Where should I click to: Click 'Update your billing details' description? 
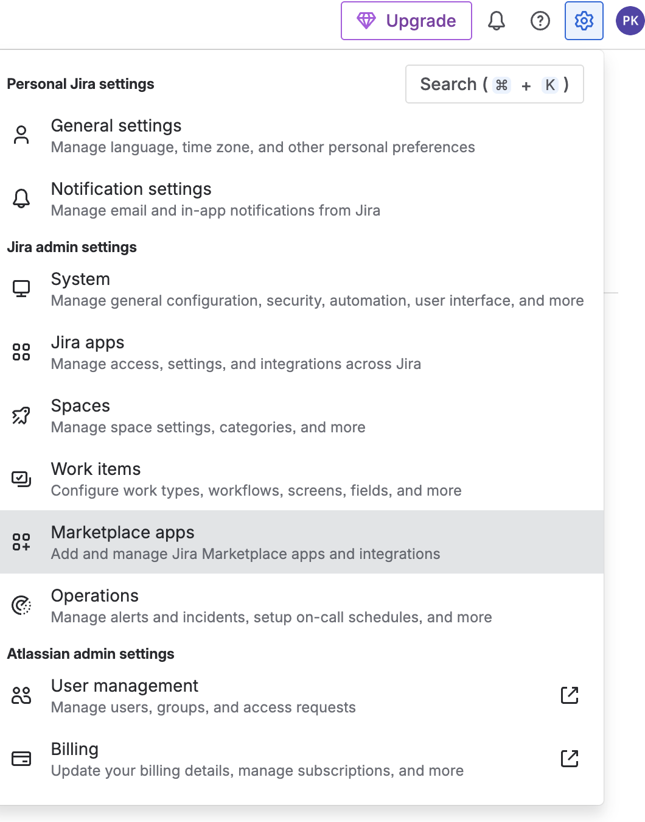[x=257, y=771]
